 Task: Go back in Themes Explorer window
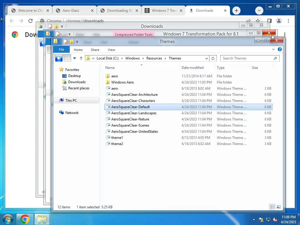tap(59, 58)
